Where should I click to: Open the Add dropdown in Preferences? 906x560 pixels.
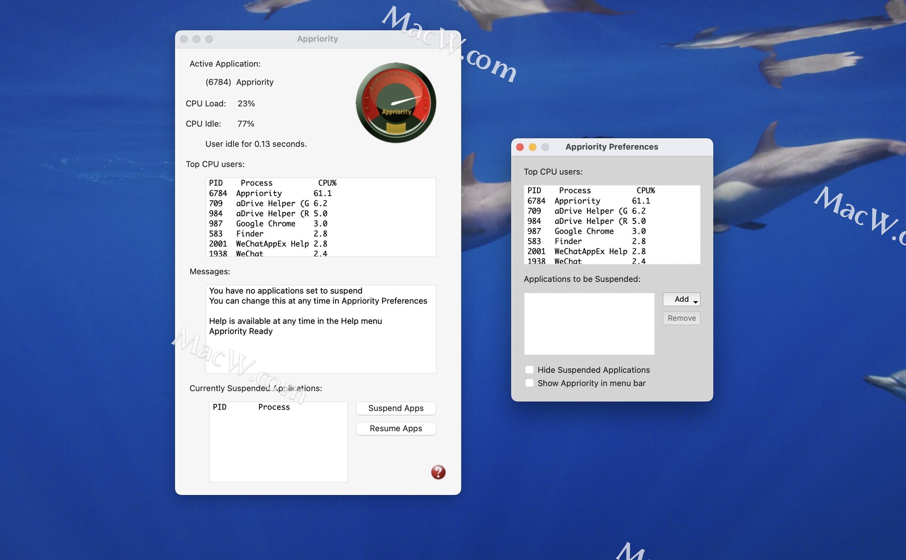[681, 299]
